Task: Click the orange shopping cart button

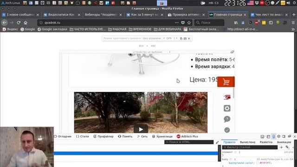Action: pos(226,82)
